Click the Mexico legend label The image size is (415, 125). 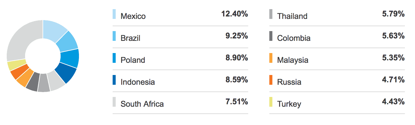point(133,16)
